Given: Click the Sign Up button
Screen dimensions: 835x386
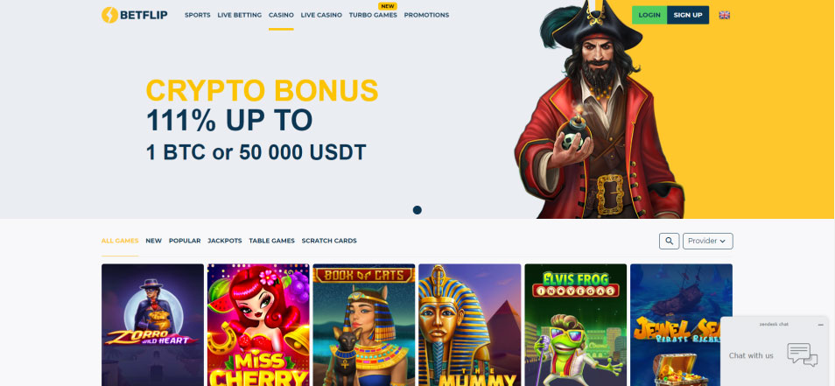Looking at the screenshot, I should pyautogui.click(x=687, y=15).
